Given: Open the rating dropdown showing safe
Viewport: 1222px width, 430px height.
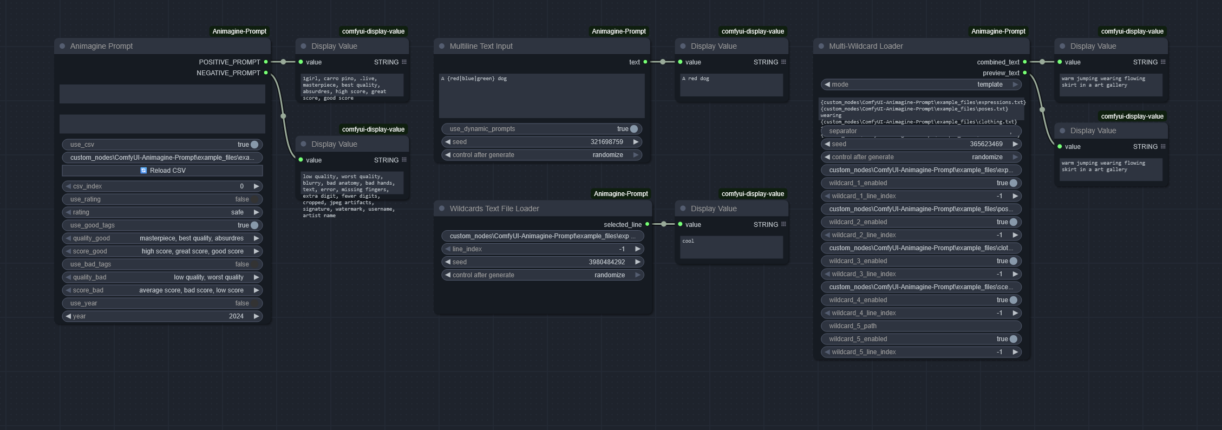Looking at the screenshot, I should click(x=162, y=212).
